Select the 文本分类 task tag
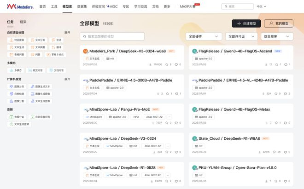This screenshot has height=189, width=304. coord(38,40)
